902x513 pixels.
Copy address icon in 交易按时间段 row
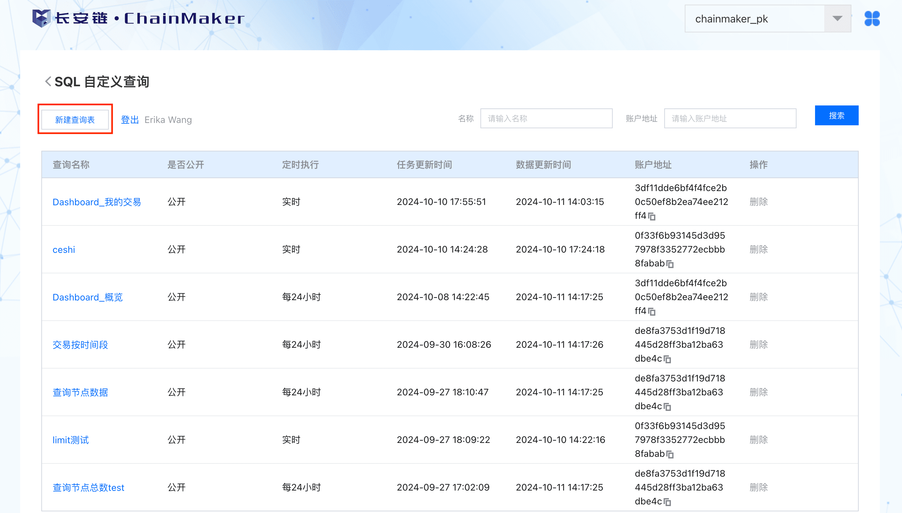(x=667, y=359)
